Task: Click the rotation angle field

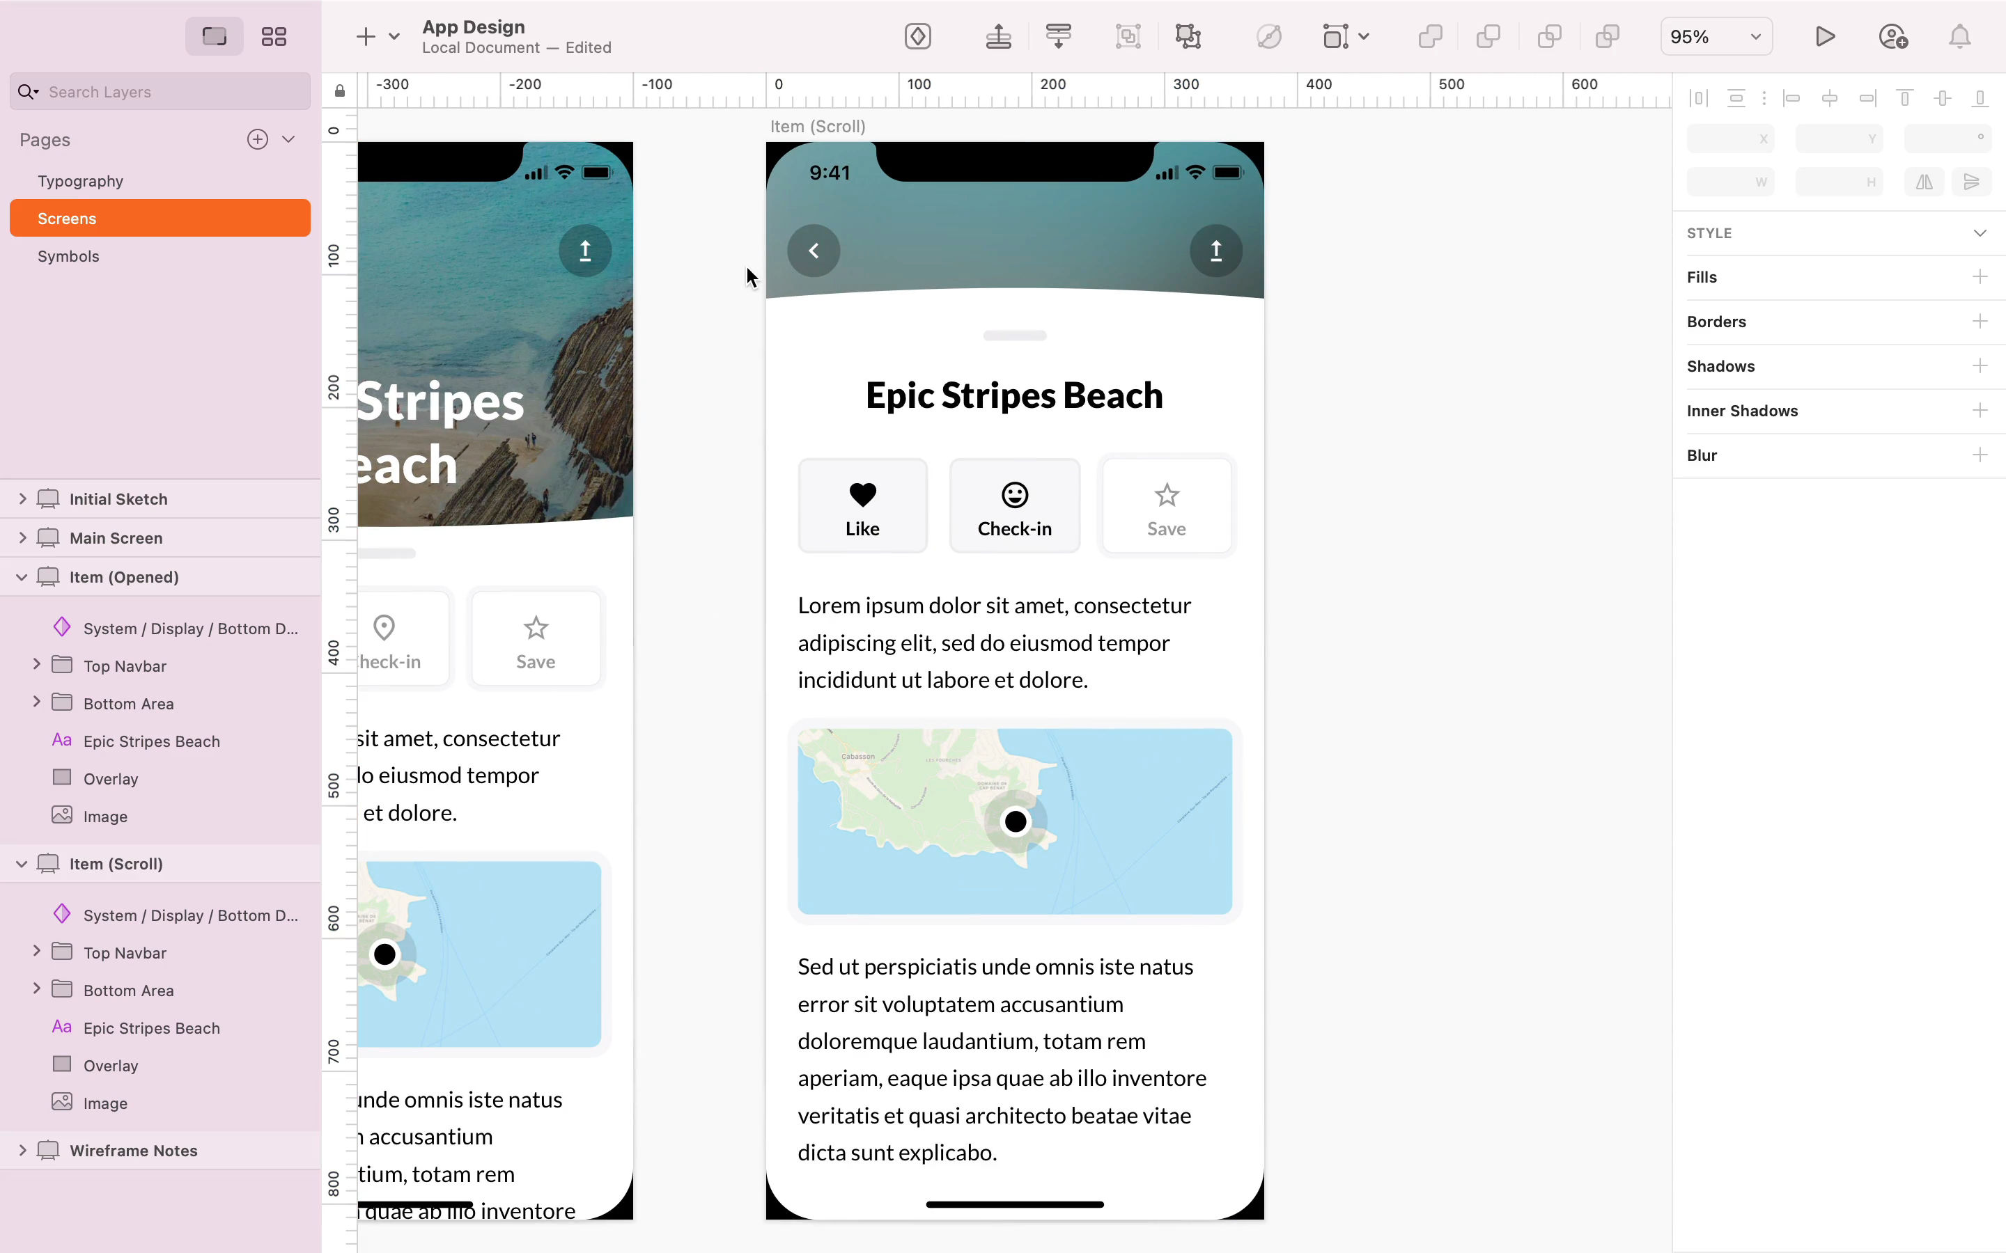Action: [1947, 139]
